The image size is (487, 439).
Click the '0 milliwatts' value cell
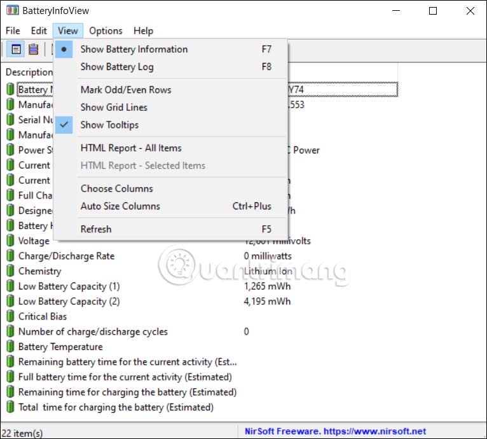(268, 256)
